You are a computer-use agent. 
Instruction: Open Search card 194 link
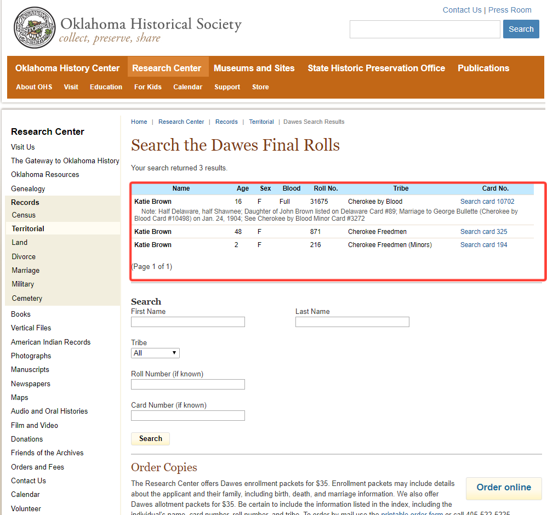483,245
